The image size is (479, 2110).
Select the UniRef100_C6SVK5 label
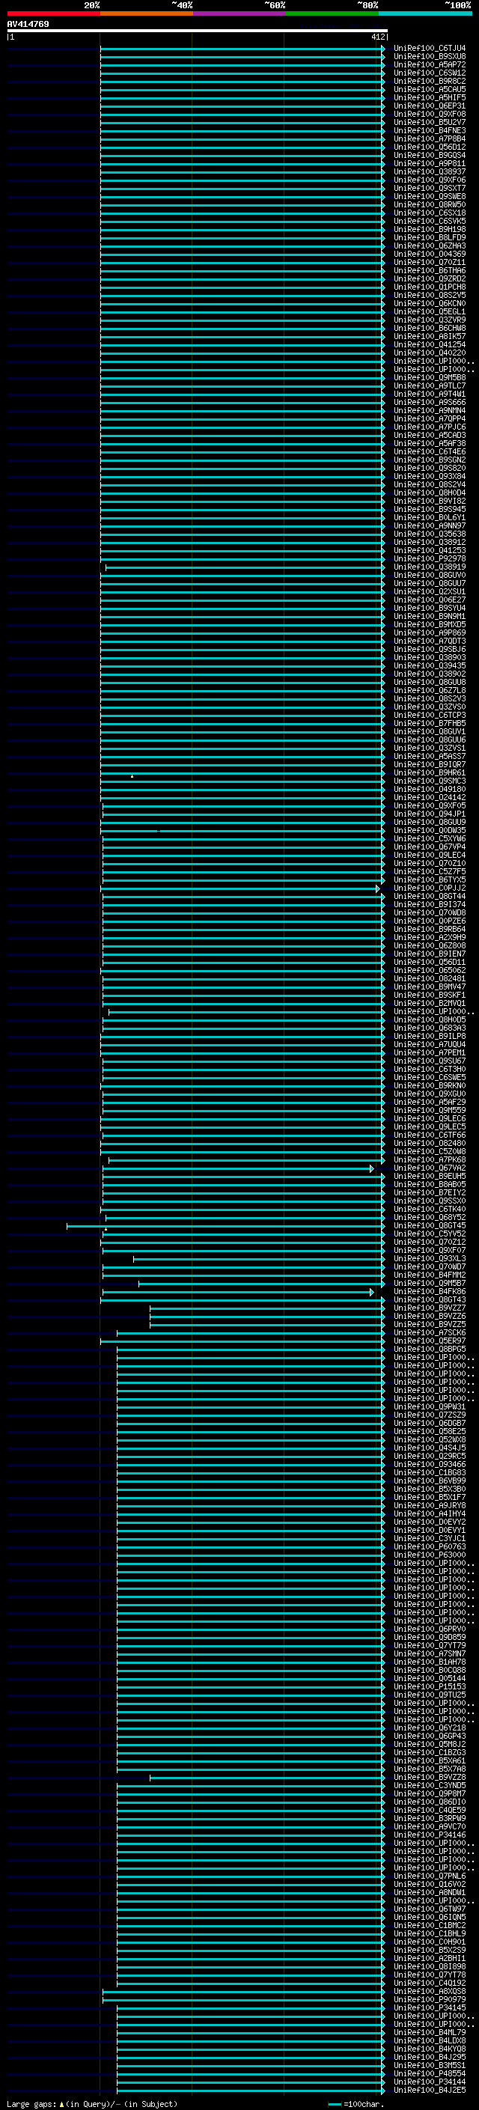pyautogui.click(x=429, y=221)
